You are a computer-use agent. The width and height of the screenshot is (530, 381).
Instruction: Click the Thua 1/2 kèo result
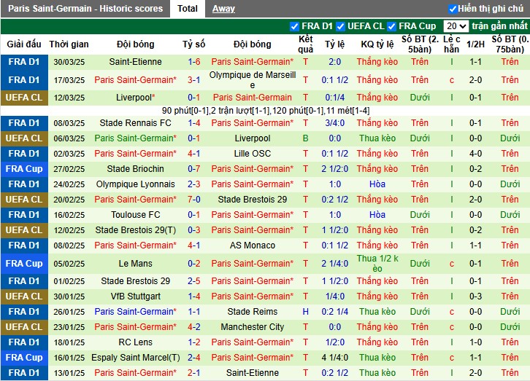tap(377, 263)
